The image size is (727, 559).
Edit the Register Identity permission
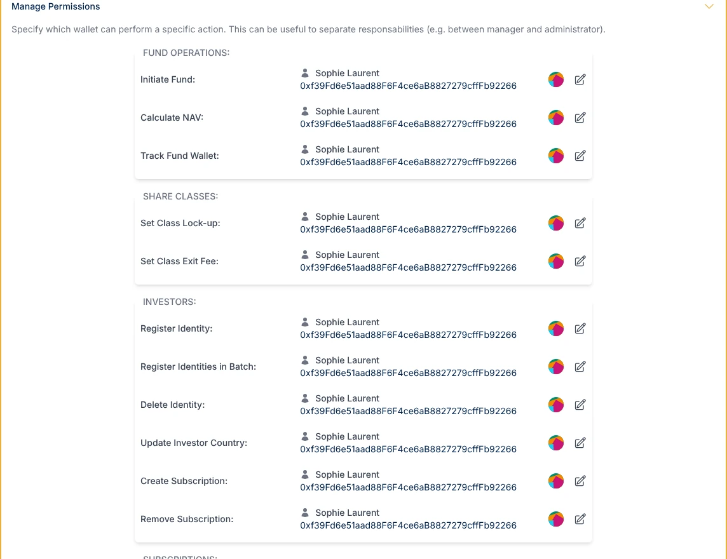[x=580, y=328]
